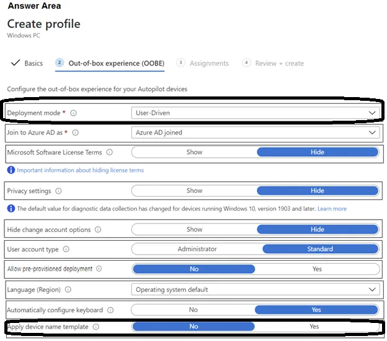Click the step 2 circle icon

coord(59,63)
